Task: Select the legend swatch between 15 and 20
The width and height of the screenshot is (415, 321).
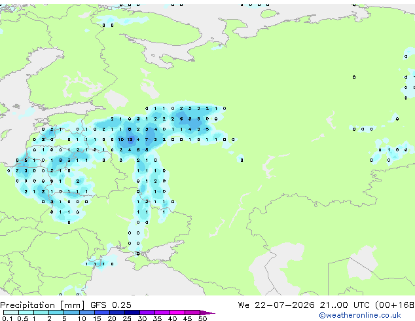Action: pos(102,312)
